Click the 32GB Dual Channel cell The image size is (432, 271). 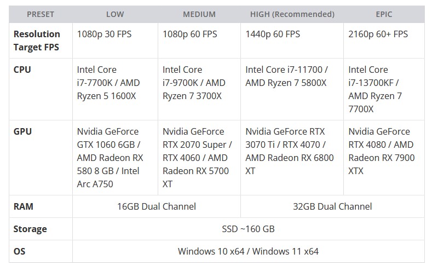point(332,206)
